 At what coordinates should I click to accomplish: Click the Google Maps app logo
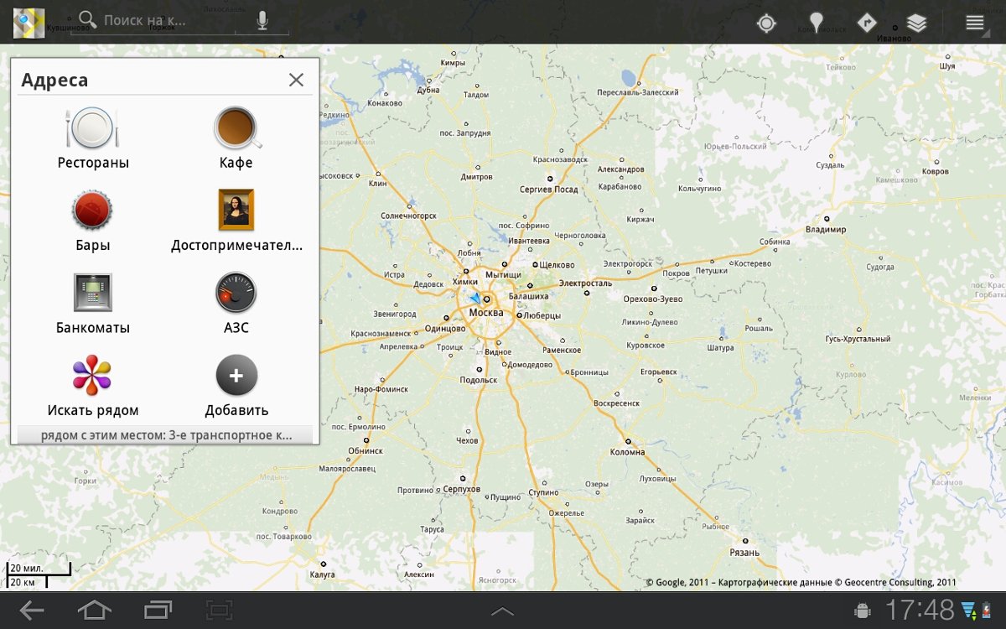pos(29,23)
